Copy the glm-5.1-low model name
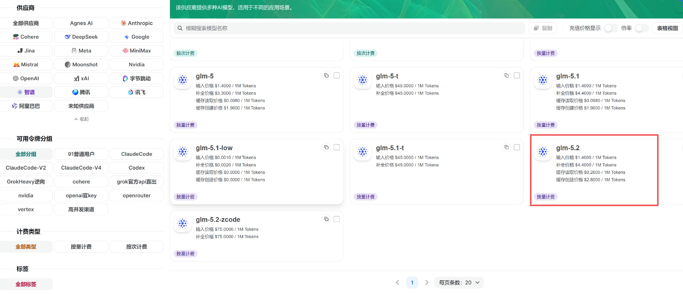Image resolution: width=683 pixels, height=294 pixels. tap(326, 147)
